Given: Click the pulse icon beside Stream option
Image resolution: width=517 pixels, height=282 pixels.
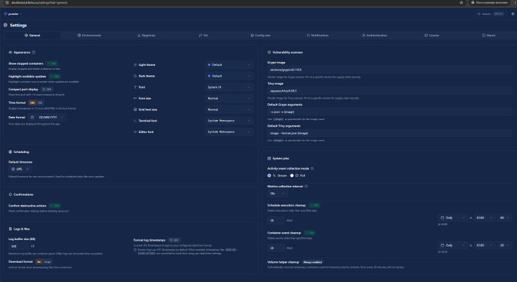Looking at the screenshot, I should point(274,176).
